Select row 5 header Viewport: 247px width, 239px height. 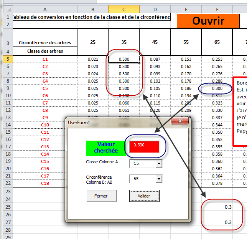[x=8, y=59]
